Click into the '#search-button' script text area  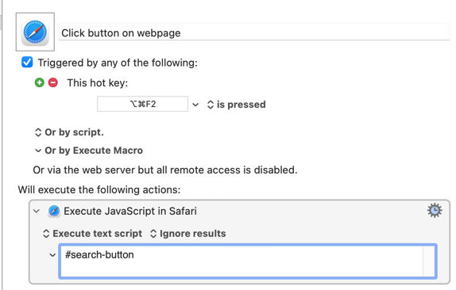coord(241,261)
